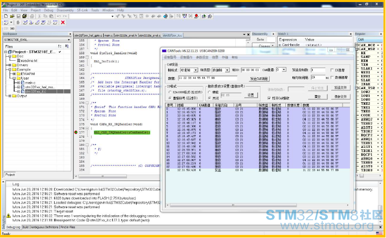Click the Step Over debug icon
The image size is (386, 238).
click(25, 22)
